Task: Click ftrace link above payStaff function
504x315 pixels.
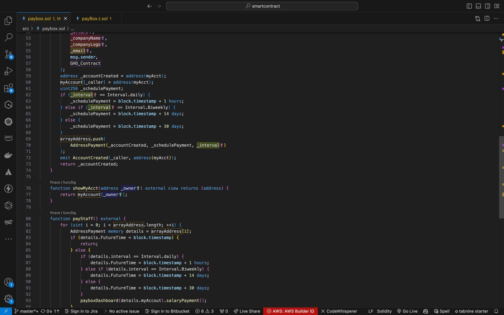Action: [x=55, y=213]
